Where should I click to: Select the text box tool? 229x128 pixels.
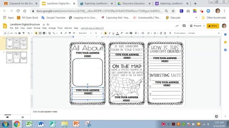(40, 33)
